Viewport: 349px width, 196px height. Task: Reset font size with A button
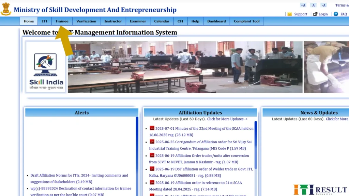314,5
